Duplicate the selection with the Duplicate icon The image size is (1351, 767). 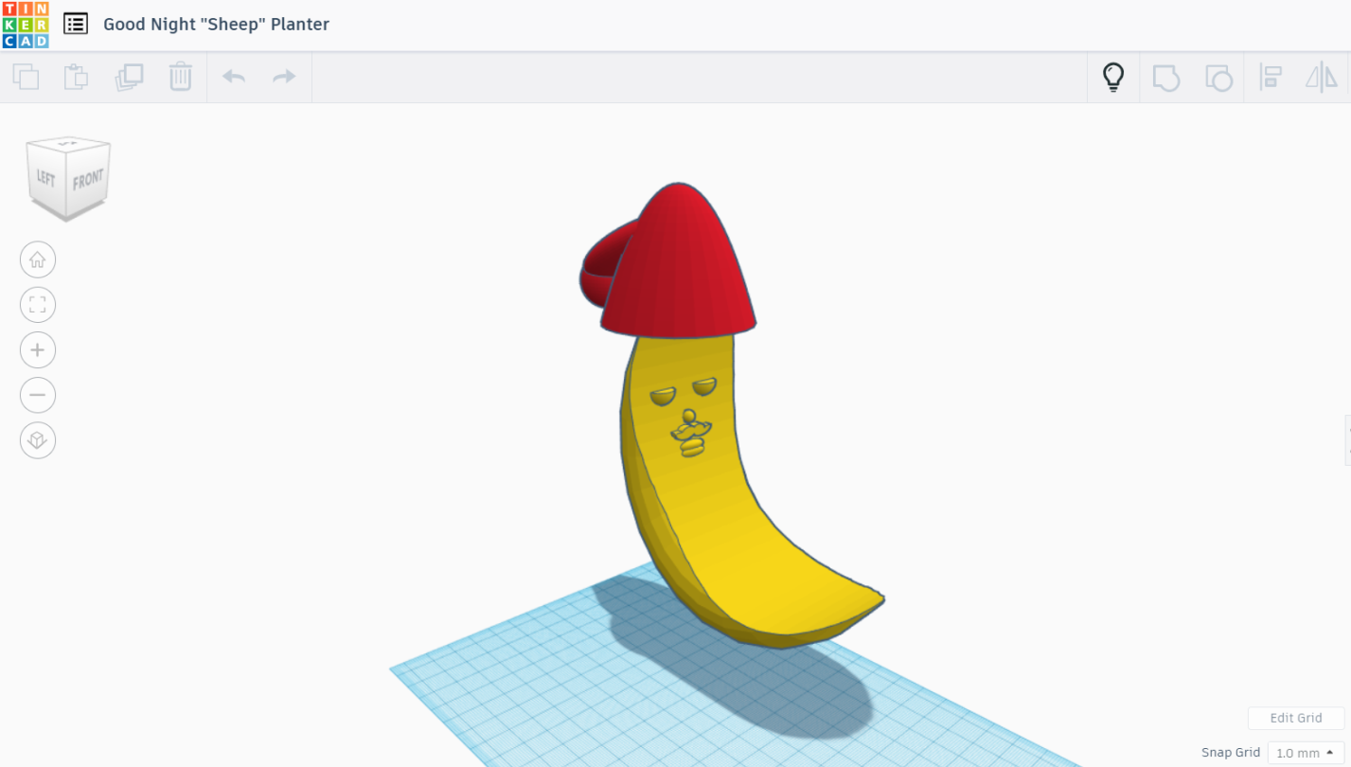pyautogui.click(x=129, y=77)
